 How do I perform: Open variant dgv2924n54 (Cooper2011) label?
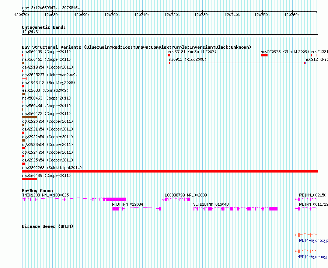point(48,152)
